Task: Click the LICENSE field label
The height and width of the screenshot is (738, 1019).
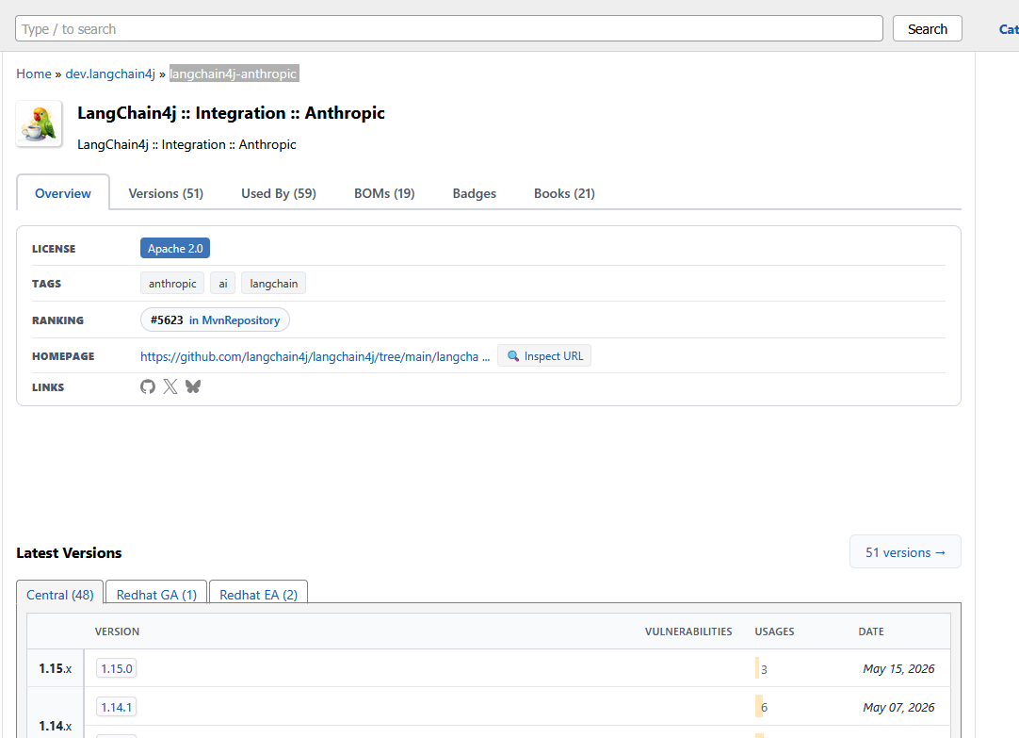Action: [54, 249]
